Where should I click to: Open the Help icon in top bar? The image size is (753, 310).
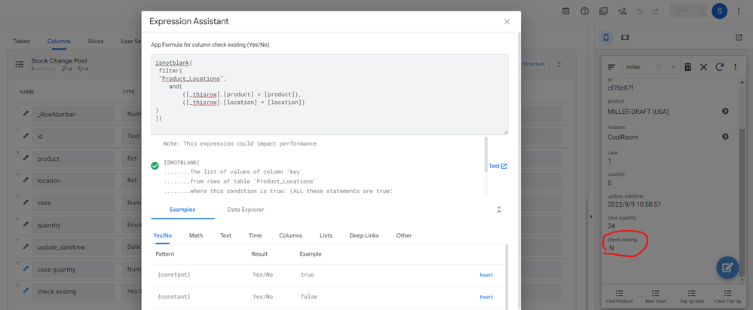(584, 11)
